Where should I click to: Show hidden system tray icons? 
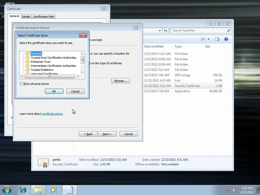pos(222,190)
